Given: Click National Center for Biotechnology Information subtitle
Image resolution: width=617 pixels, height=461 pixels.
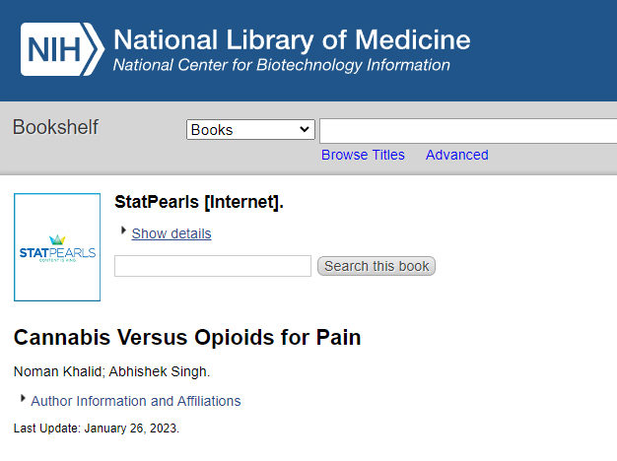Looking at the screenshot, I should click(282, 66).
